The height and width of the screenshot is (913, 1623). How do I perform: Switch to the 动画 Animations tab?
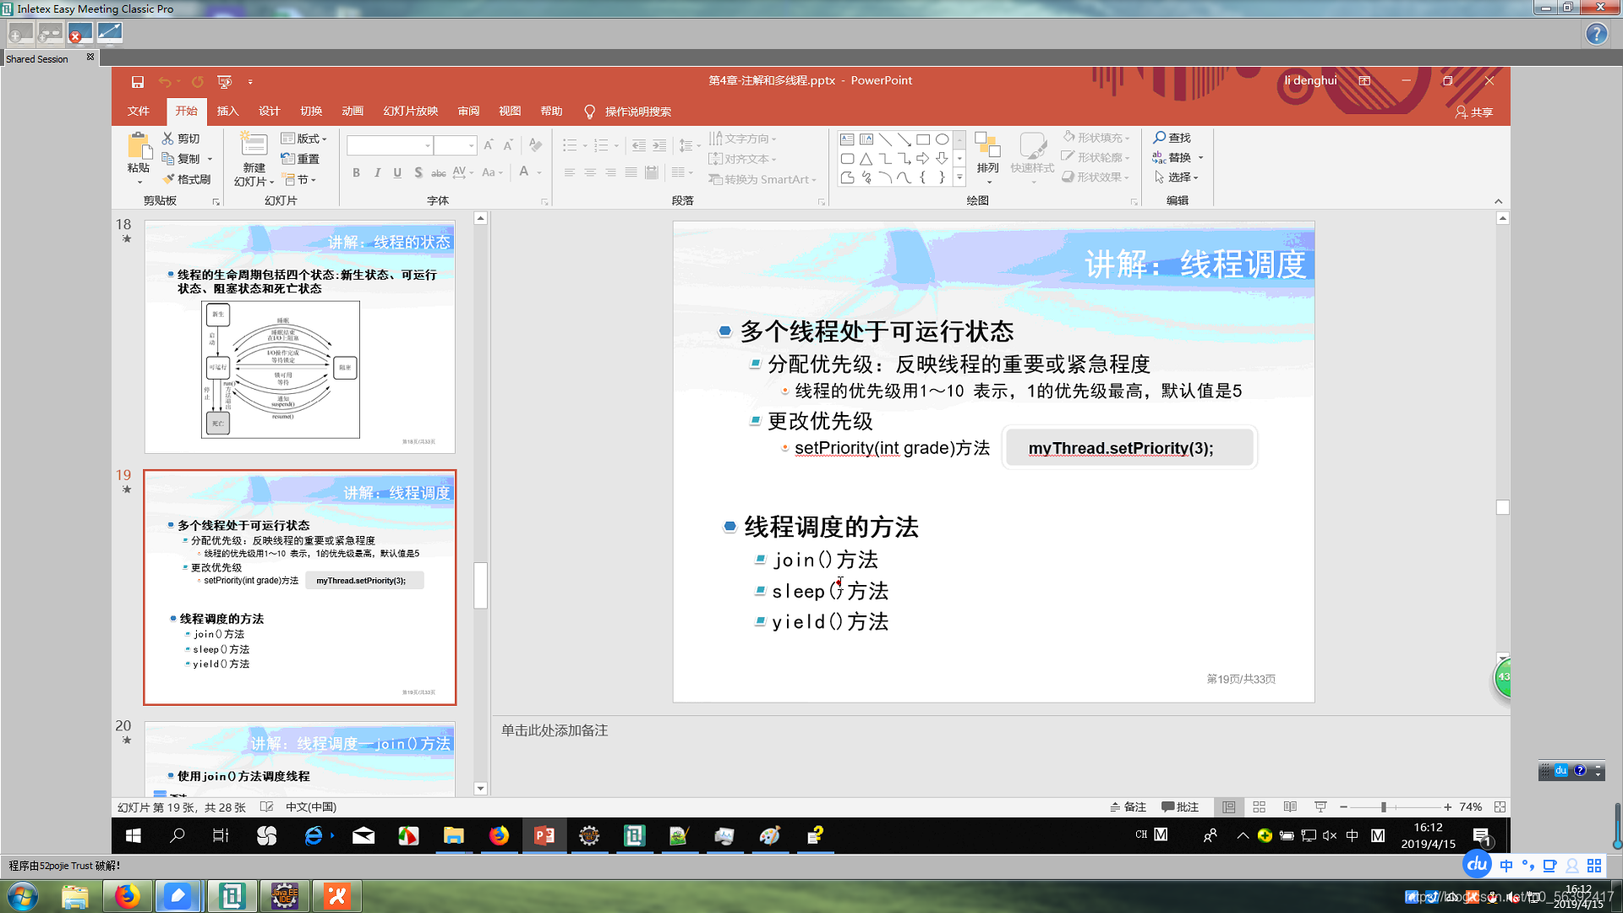point(352,112)
